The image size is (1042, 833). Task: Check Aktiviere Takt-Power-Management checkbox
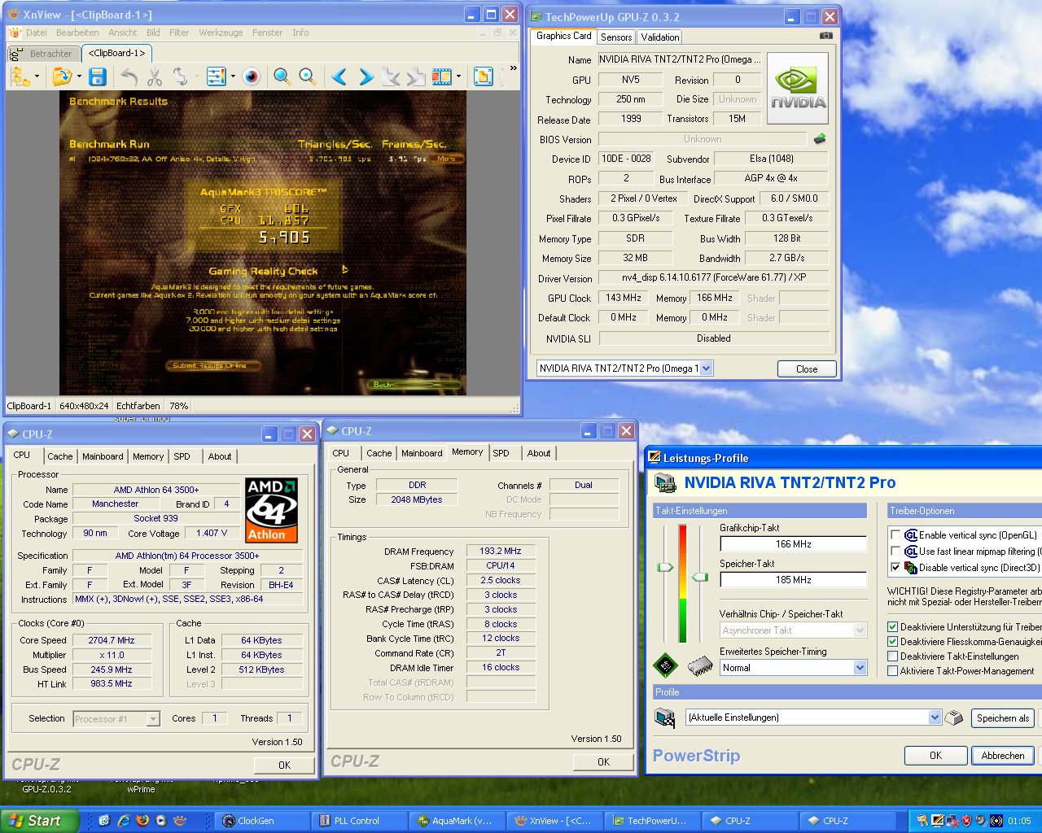893,671
